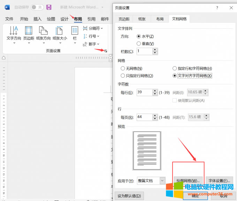This screenshot has width=237, height=201.
Task: Select the No grid (无网格) option
Action: click(123, 69)
